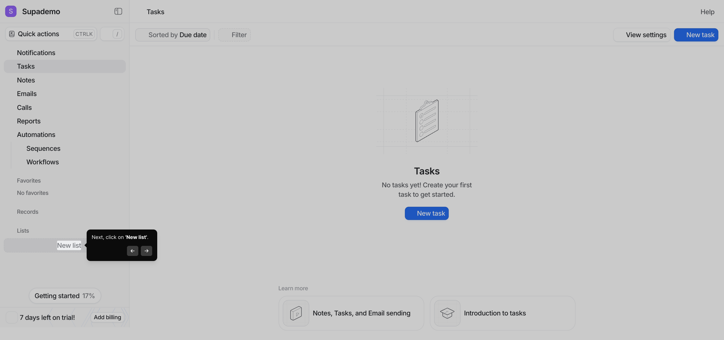Click the top-right New task button
The width and height of the screenshot is (724, 340).
[696, 35]
